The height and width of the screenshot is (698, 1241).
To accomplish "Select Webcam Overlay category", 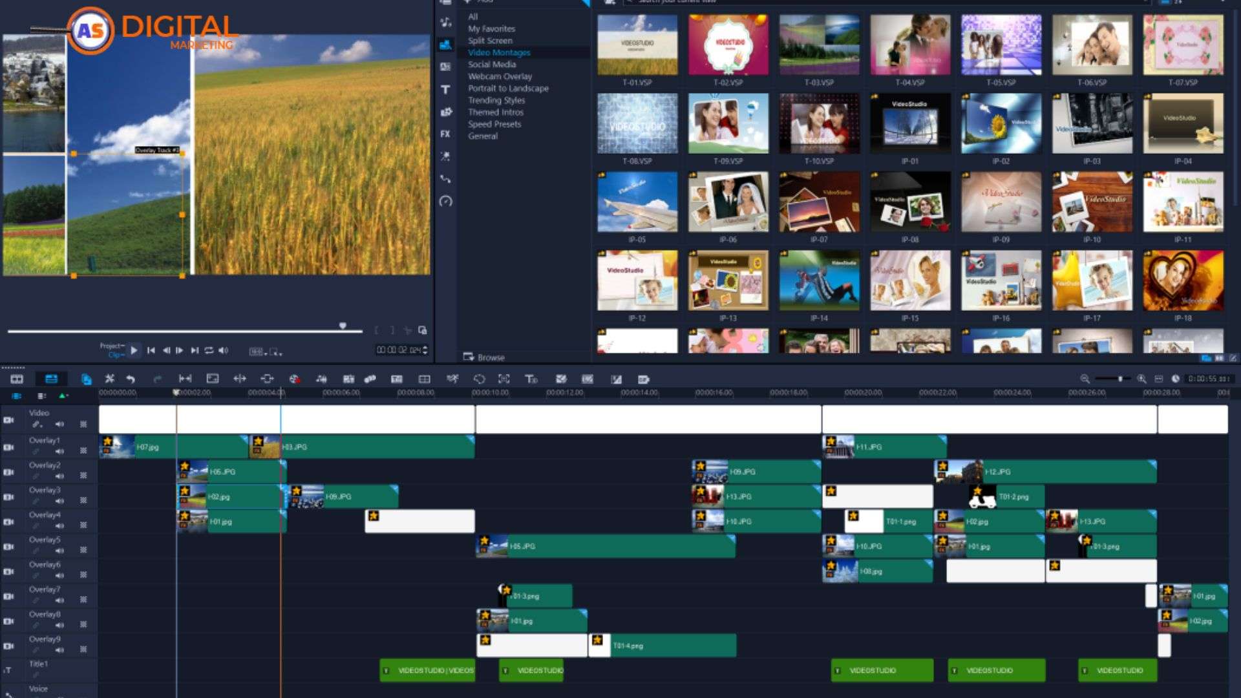I will [x=500, y=76].
